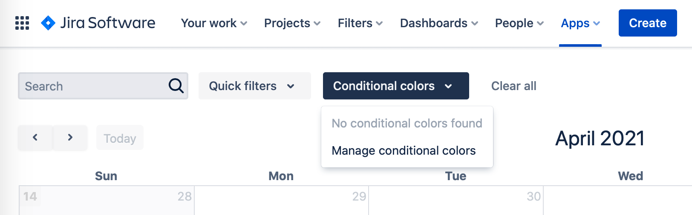Click Clear all filters
Viewport: 692px width, 215px height.
(513, 86)
